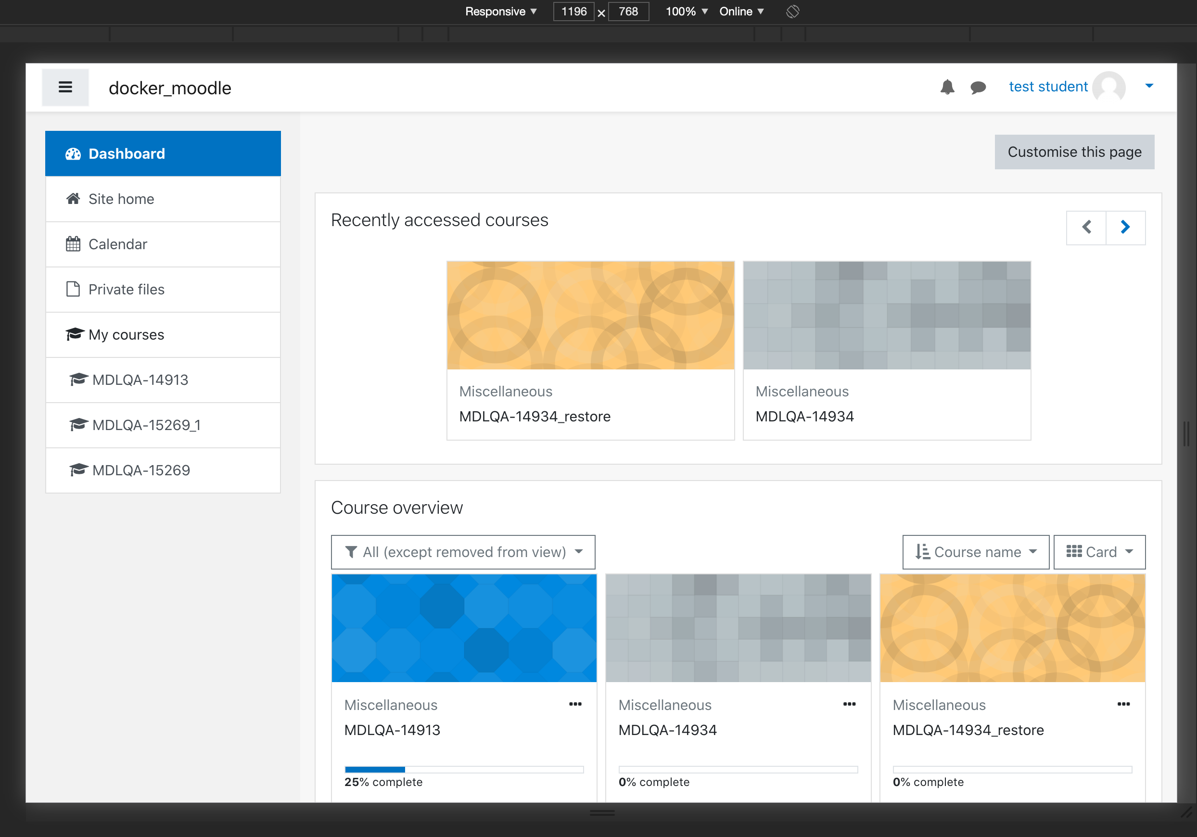Click the 0% progress bar for MDLQA-14934

point(738,770)
